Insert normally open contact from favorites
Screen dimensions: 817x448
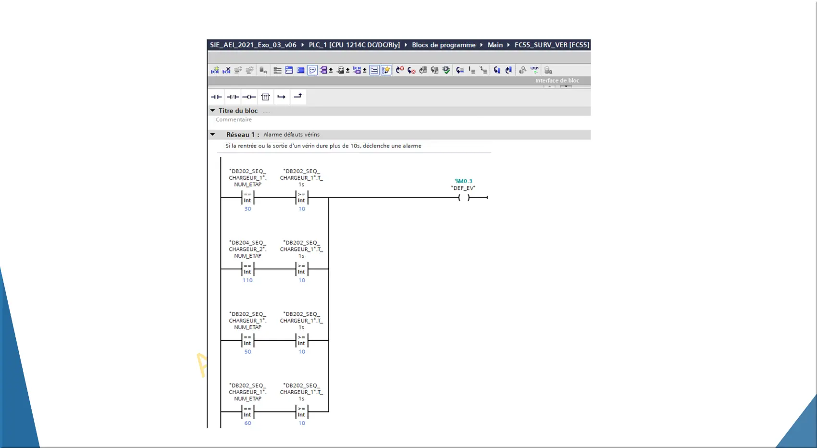[x=216, y=97]
